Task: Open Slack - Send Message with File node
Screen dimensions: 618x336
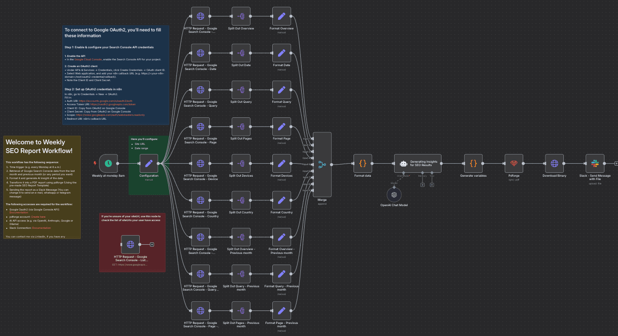Action: 595,164
